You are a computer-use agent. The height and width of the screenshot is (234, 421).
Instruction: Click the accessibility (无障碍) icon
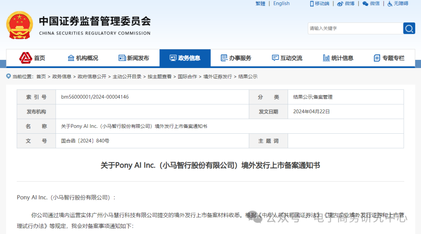(x=389, y=3)
